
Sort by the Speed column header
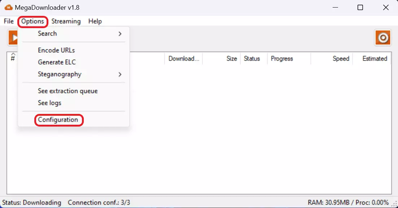[332, 58]
